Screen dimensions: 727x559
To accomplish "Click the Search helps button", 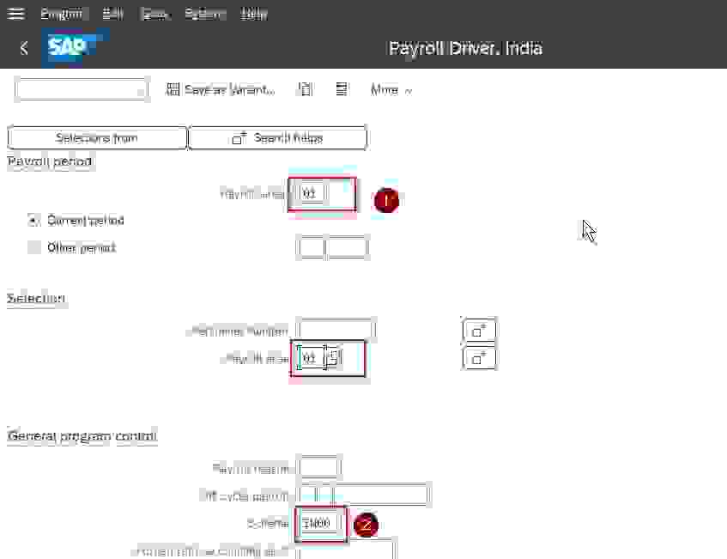I will [x=277, y=137].
